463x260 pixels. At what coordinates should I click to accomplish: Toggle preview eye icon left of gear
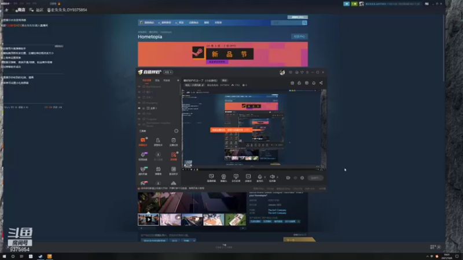click(295, 178)
